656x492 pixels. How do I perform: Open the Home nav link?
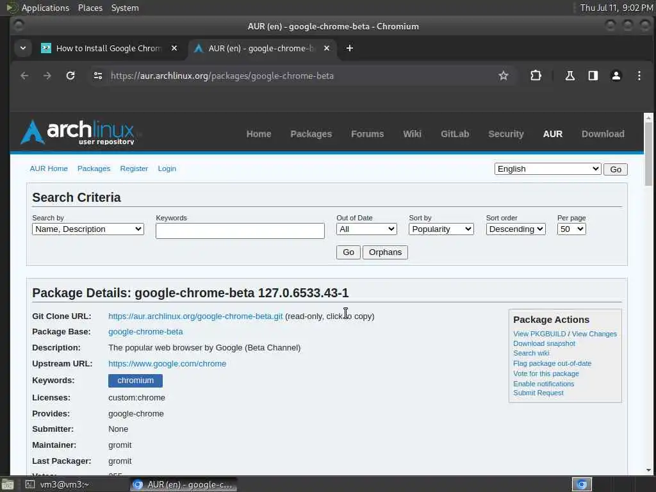tap(259, 134)
